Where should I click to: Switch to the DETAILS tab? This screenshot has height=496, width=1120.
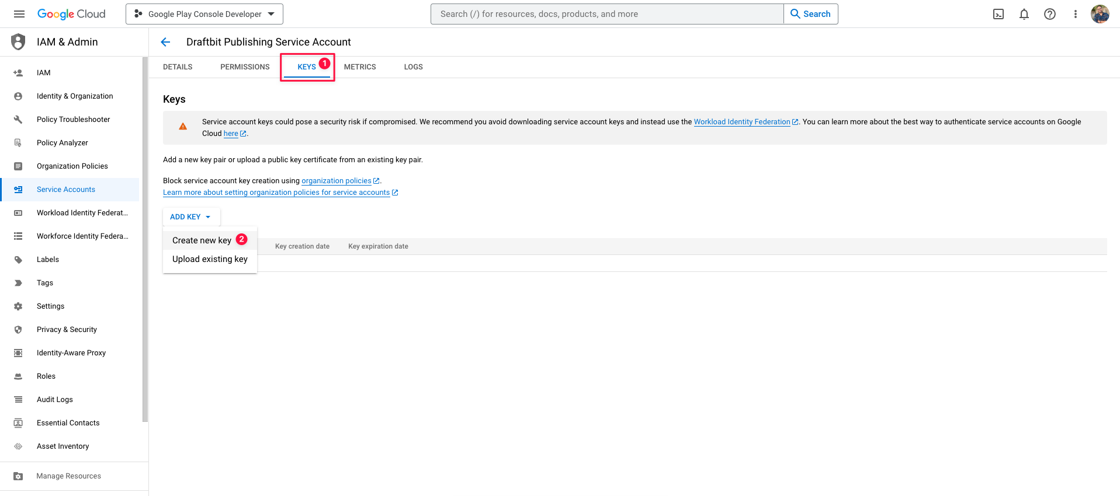point(178,67)
